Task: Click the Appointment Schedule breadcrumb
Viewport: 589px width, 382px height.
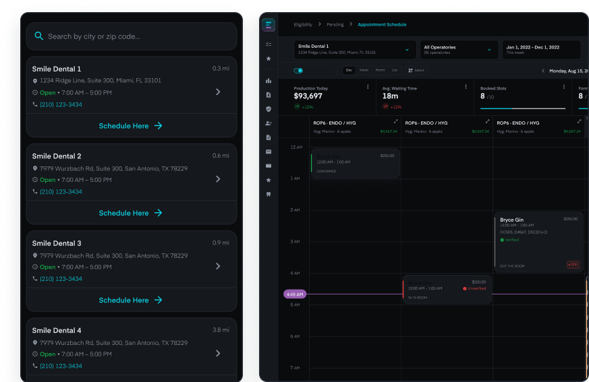Action: pyautogui.click(x=382, y=24)
